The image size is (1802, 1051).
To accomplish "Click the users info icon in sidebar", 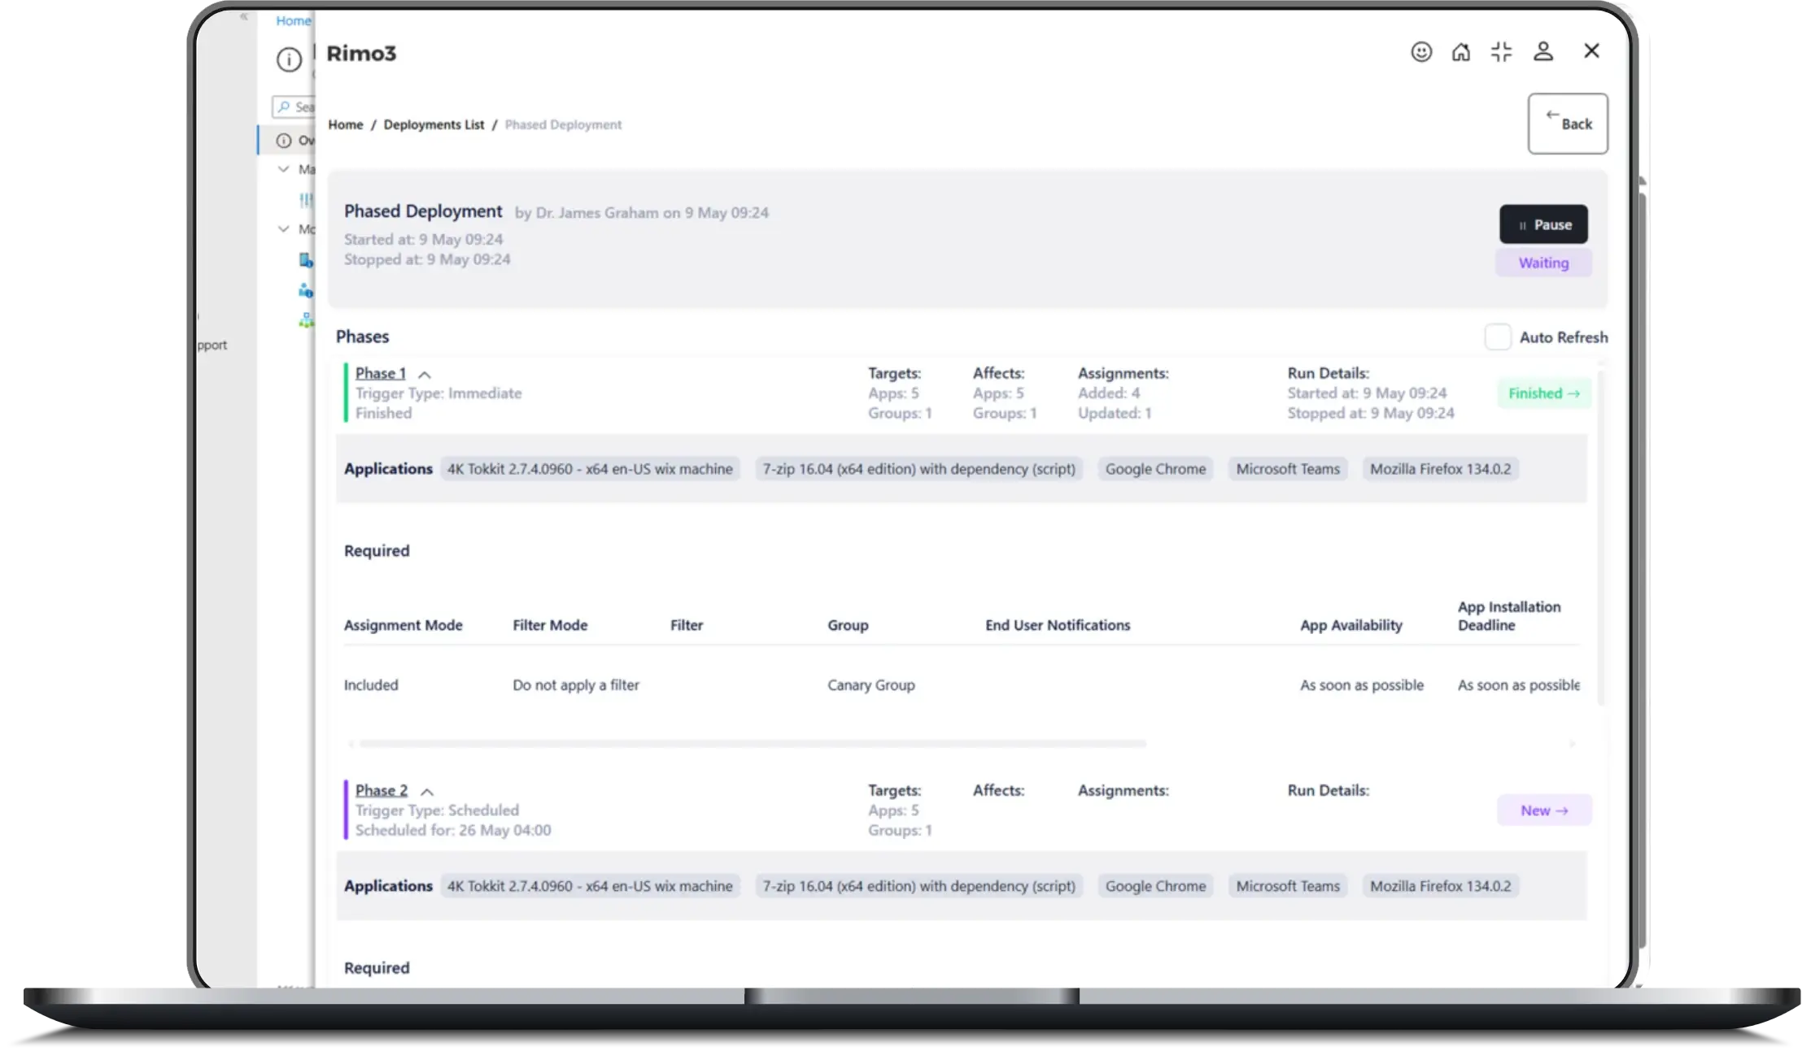I will pyautogui.click(x=306, y=290).
